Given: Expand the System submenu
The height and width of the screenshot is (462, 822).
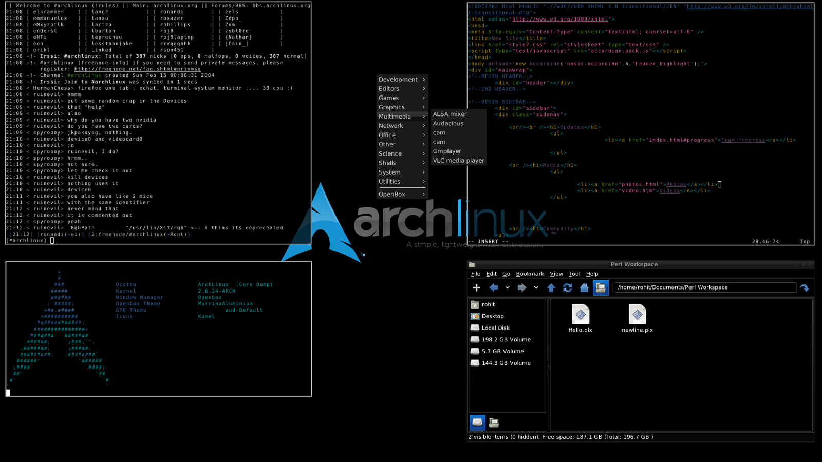Looking at the screenshot, I should click(402, 172).
